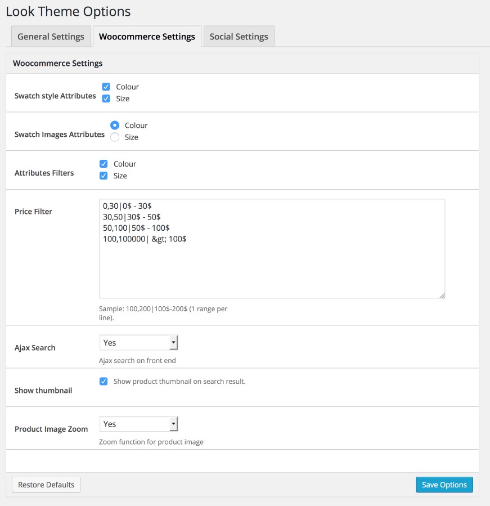
Task: Open the Ajax Search dropdown
Action: [138, 343]
